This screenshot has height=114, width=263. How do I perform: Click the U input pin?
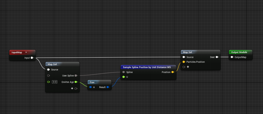124,77
